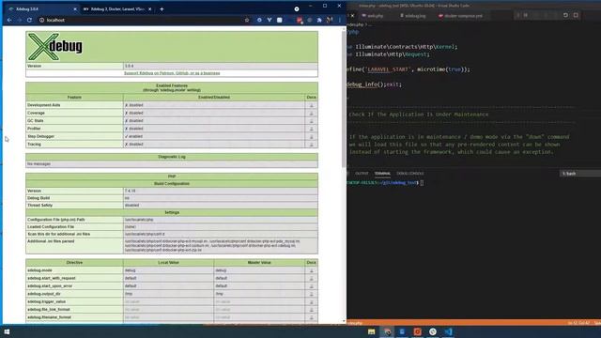
Task: Pause debugging in VS Code debug toolbar
Action: click(526, 15)
